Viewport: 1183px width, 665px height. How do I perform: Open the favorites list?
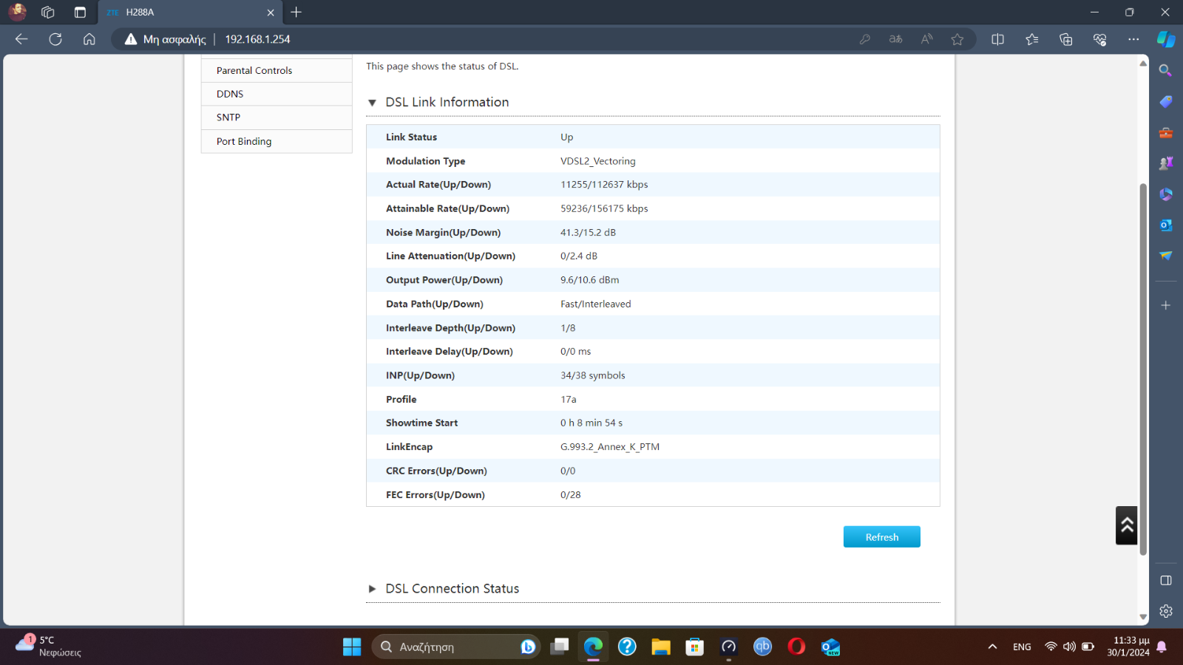coord(1032,39)
